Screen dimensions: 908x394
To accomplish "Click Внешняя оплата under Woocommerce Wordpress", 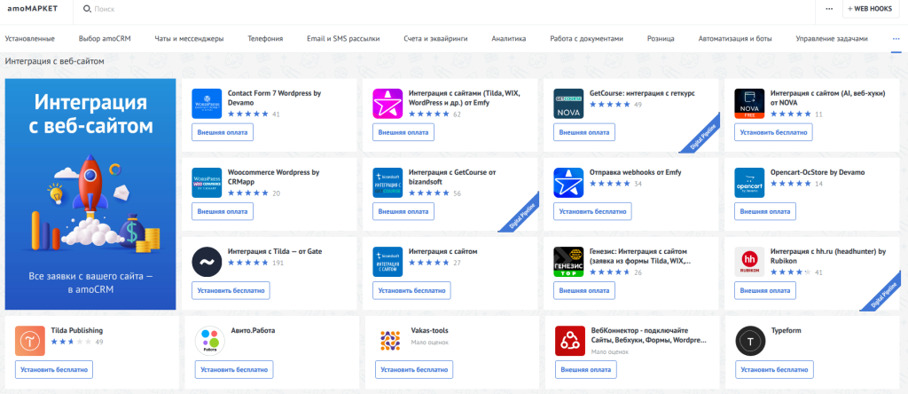I will click(223, 211).
